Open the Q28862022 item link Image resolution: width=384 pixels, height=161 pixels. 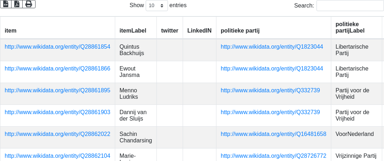point(57,134)
